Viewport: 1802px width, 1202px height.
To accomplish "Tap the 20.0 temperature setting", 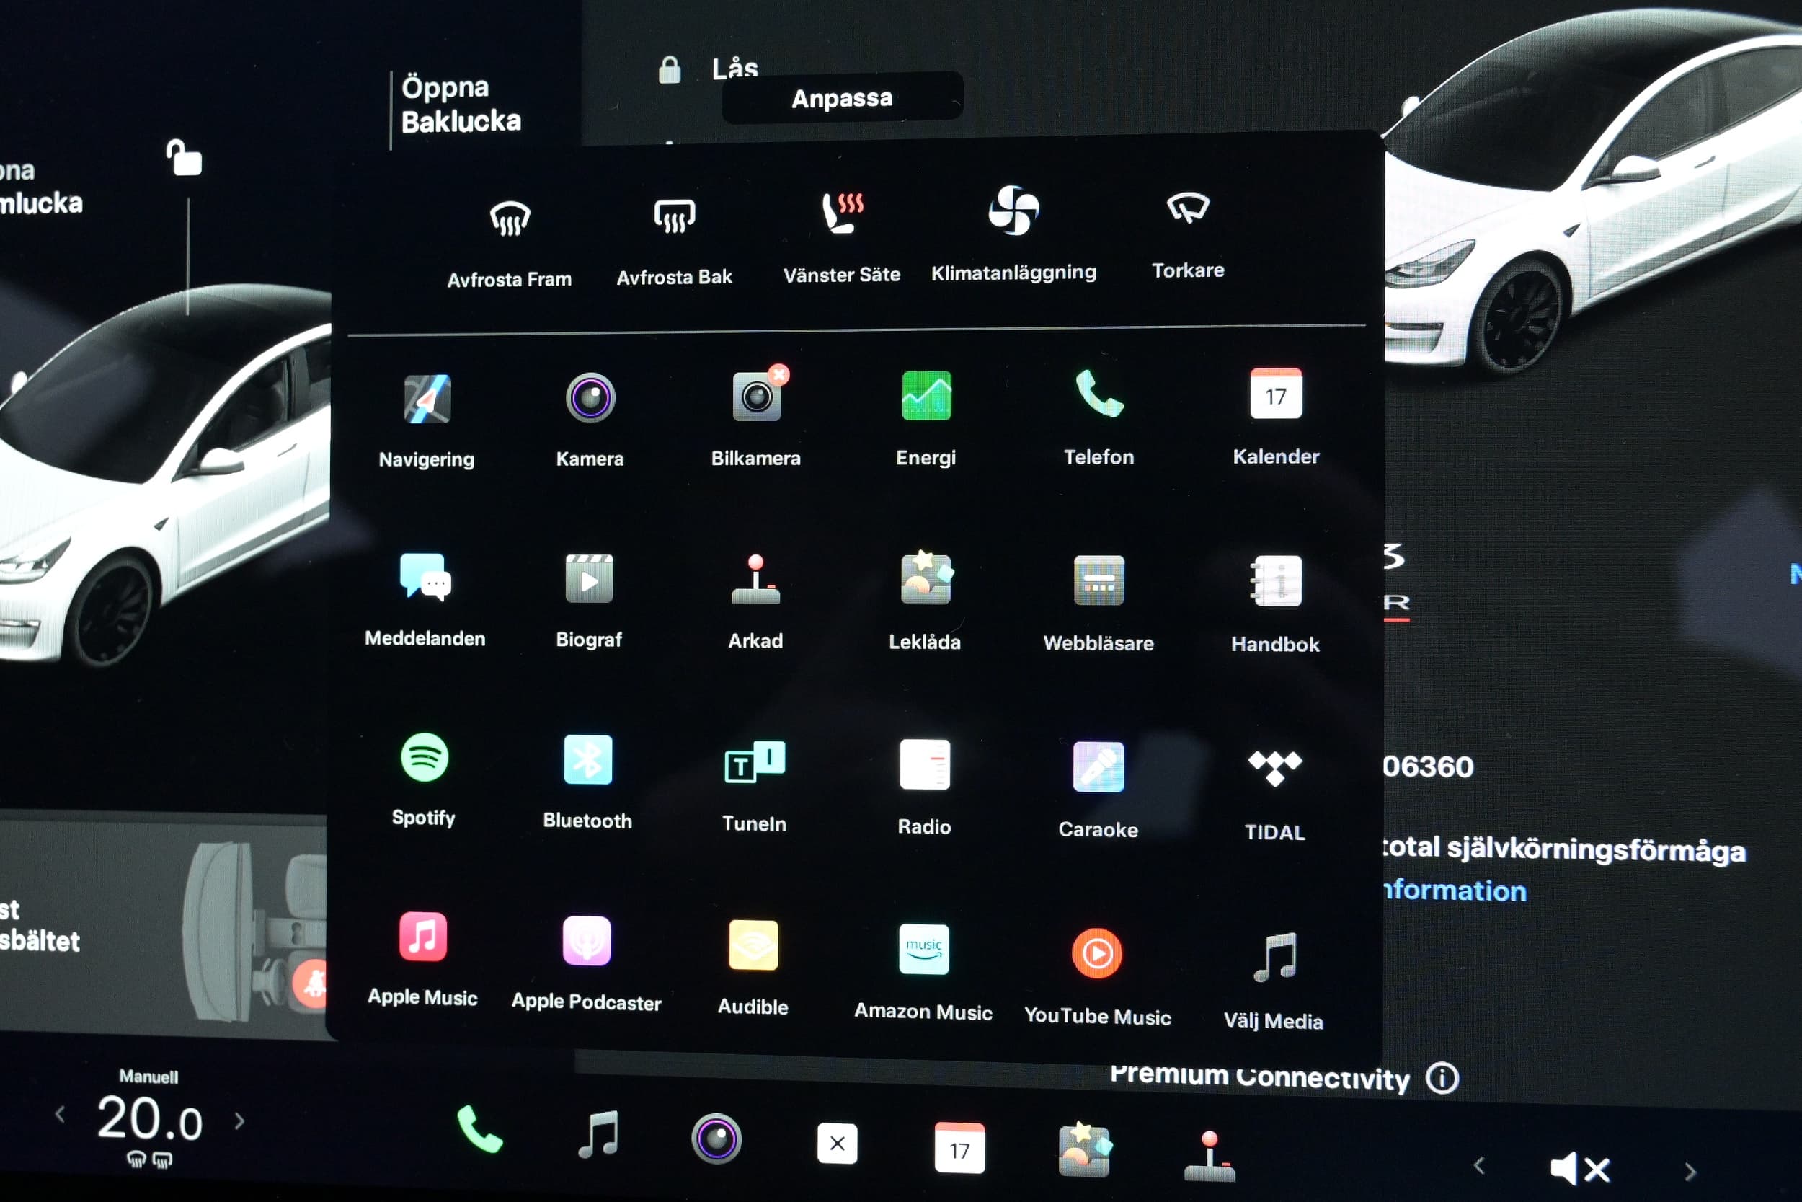I will pyautogui.click(x=149, y=1118).
